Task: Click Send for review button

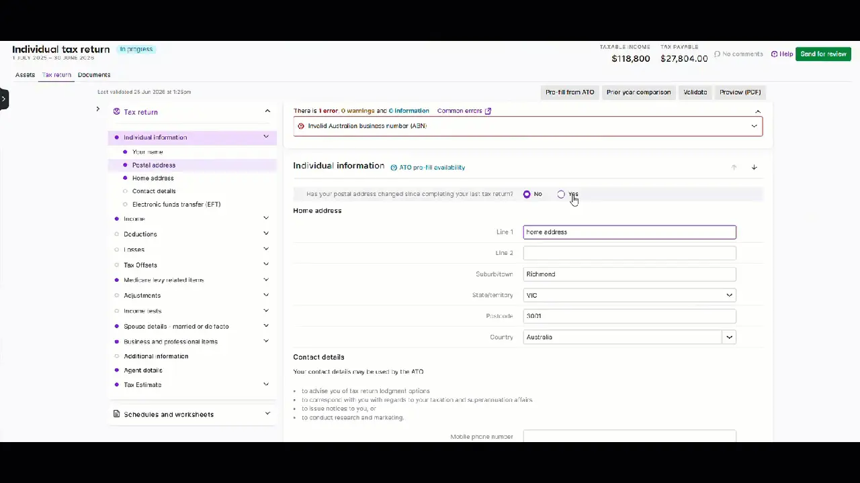Action: pyautogui.click(x=823, y=54)
